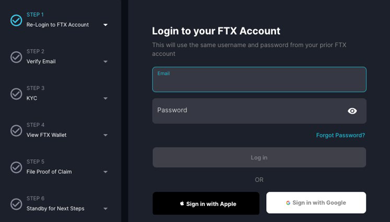
Task: Focus the Email input field
Action: 259,82
